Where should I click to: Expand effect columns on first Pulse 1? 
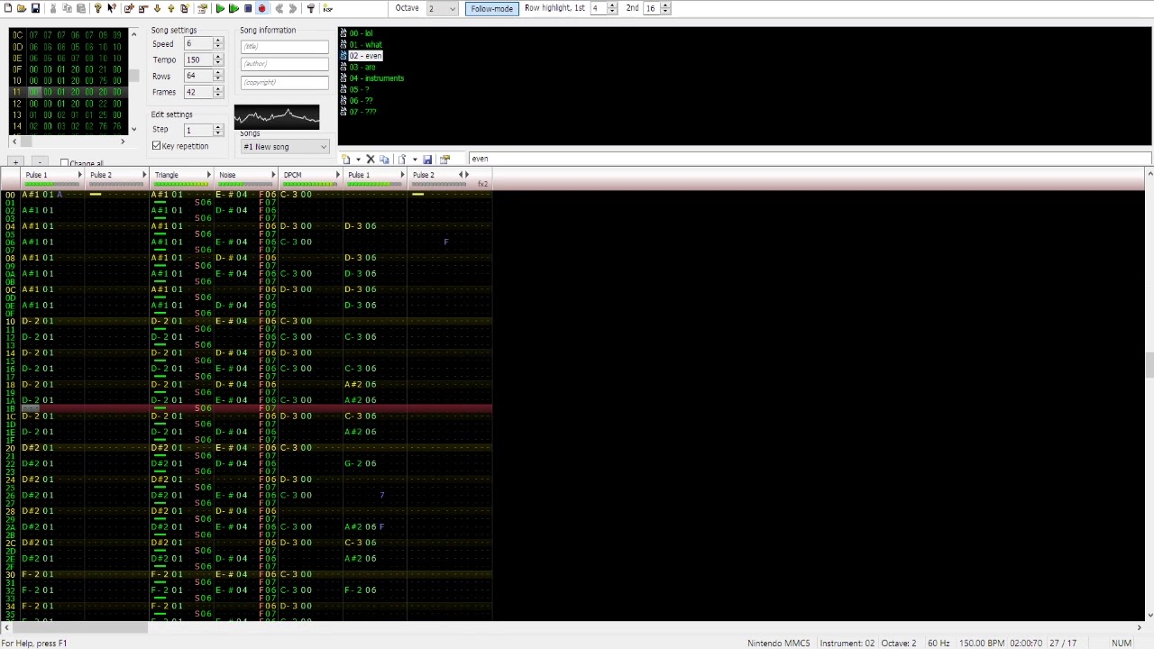(x=79, y=175)
